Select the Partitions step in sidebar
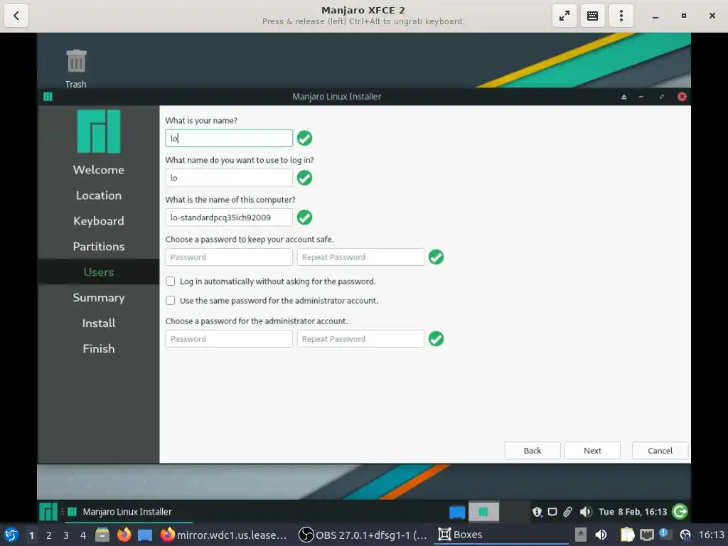 click(x=98, y=247)
